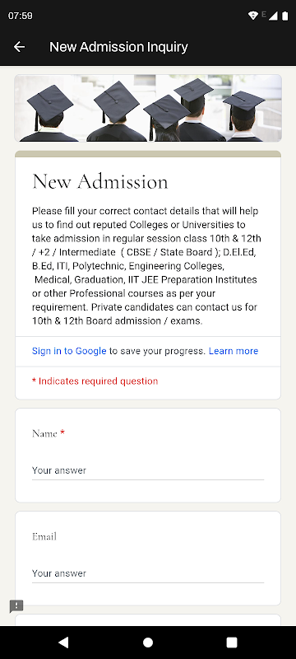The width and height of the screenshot is (296, 659).
Task: Tap the Wi-Fi status icon
Action: coord(252,16)
